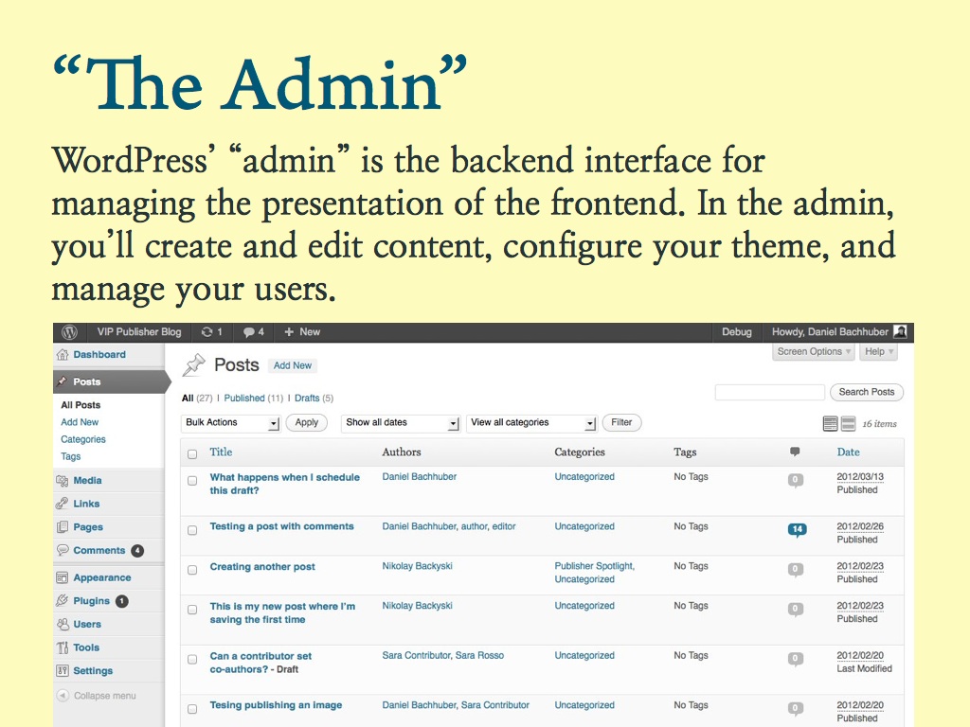Click comment bubble for 'What happens when I schedule'
The width and height of the screenshot is (970, 727).
click(796, 480)
